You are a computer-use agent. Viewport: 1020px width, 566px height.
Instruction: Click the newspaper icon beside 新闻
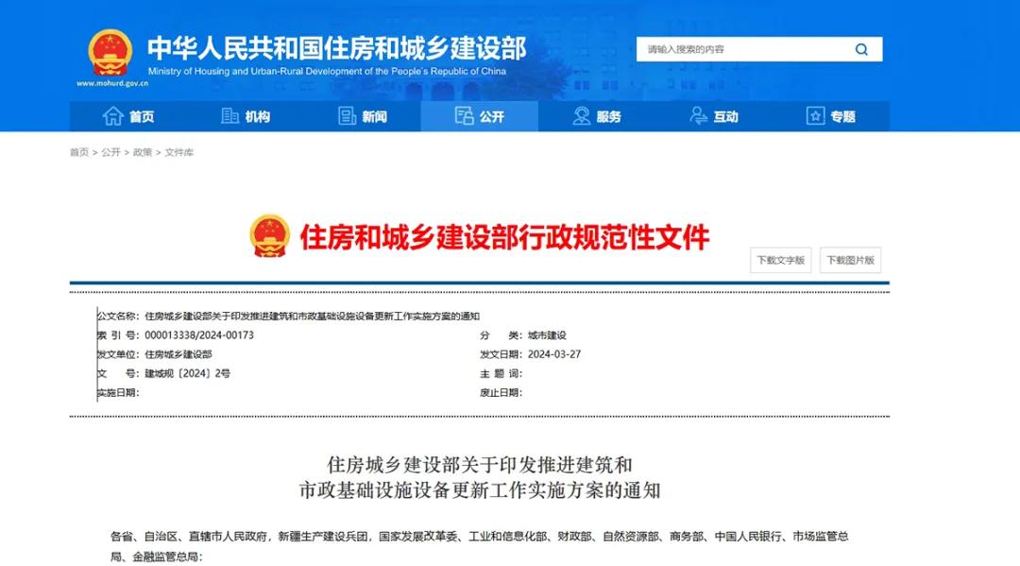348,116
